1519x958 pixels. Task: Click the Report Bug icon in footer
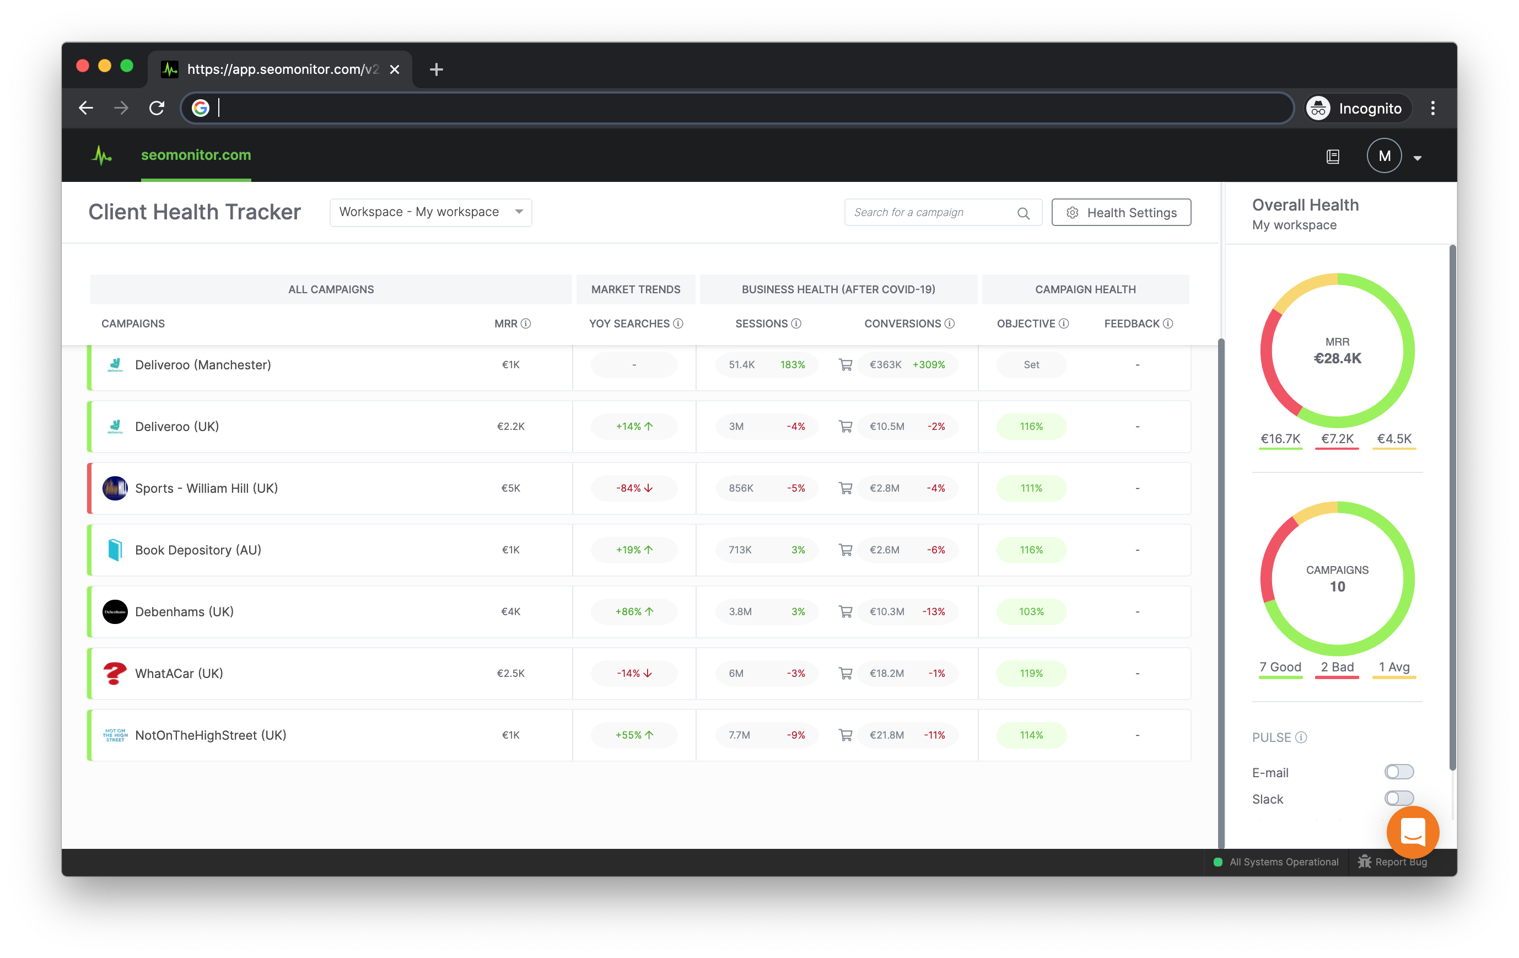click(x=1365, y=862)
